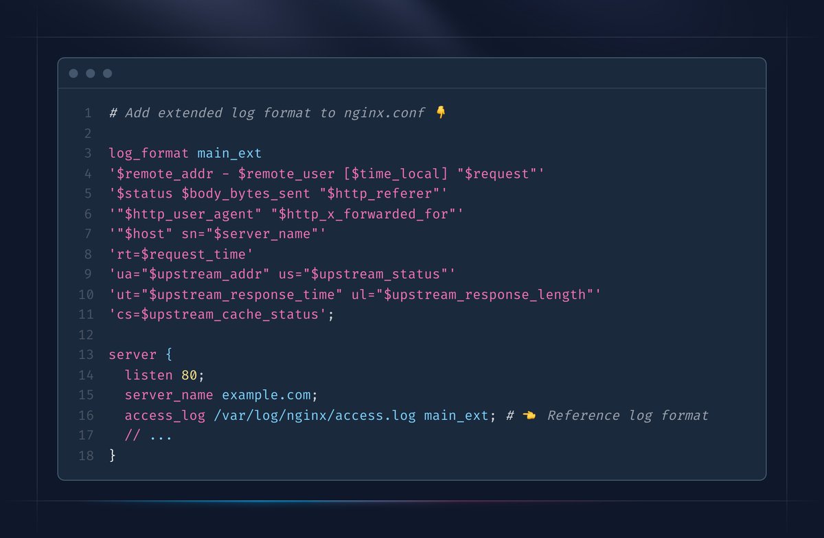Screen dimensions: 824x538
Task: Click the path "/var/log/nginx/access.log"
Action: pyautogui.click(x=314, y=415)
